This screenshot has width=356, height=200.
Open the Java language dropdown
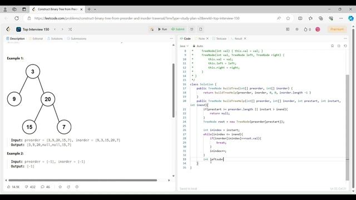[x=184, y=46]
